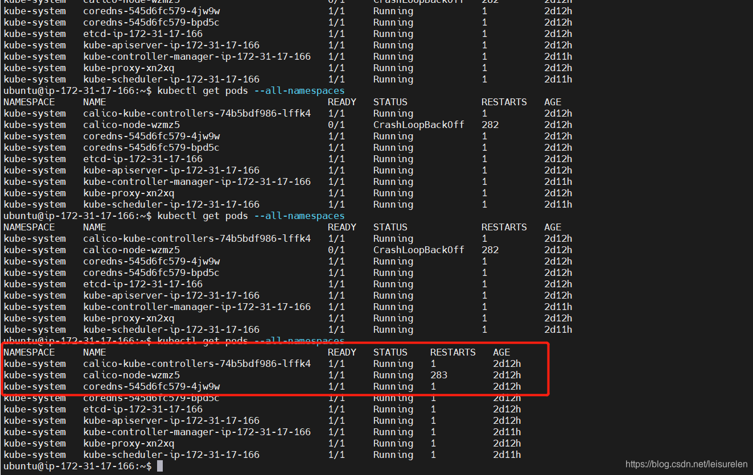Click the NAME header in the first complete table
The image size is (753, 475).
tap(94, 102)
